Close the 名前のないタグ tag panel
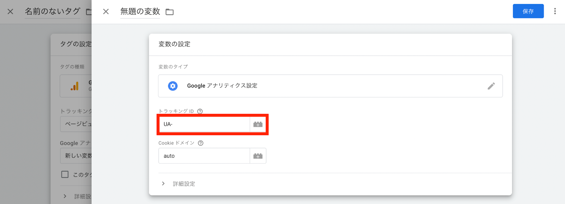Image resolution: width=565 pixels, height=204 pixels. [x=11, y=12]
